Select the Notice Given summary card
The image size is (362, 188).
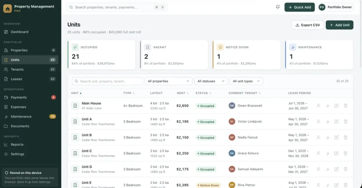coord(246,55)
